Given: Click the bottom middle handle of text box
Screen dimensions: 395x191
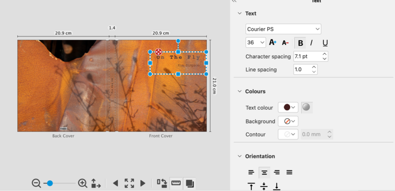Looking at the screenshot, I should (x=178, y=74).
